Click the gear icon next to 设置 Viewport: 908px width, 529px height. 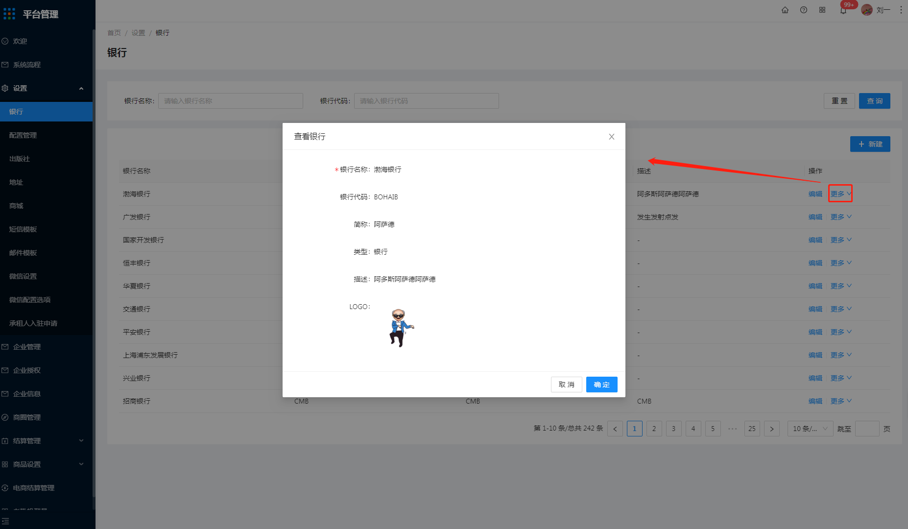coord(5,88)
